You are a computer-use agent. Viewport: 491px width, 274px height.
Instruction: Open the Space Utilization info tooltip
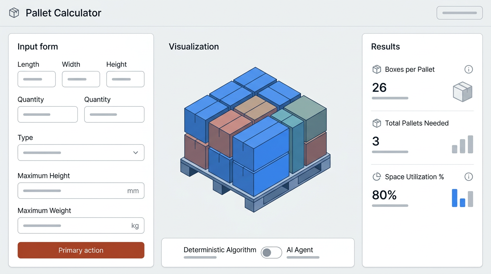pos(469,177)
